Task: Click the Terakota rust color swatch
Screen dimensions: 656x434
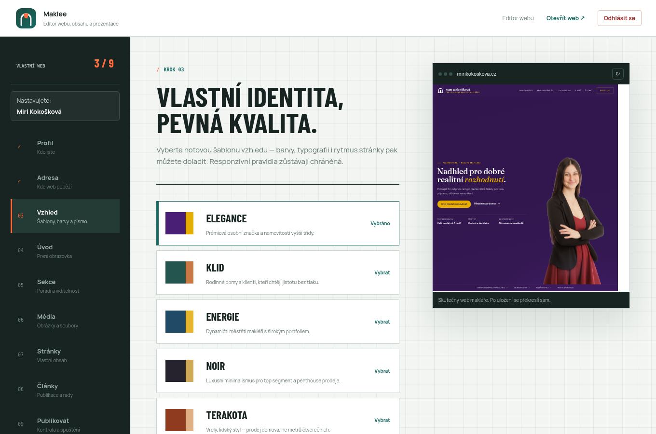Action: pyautogui.click(x=179, y=420)
